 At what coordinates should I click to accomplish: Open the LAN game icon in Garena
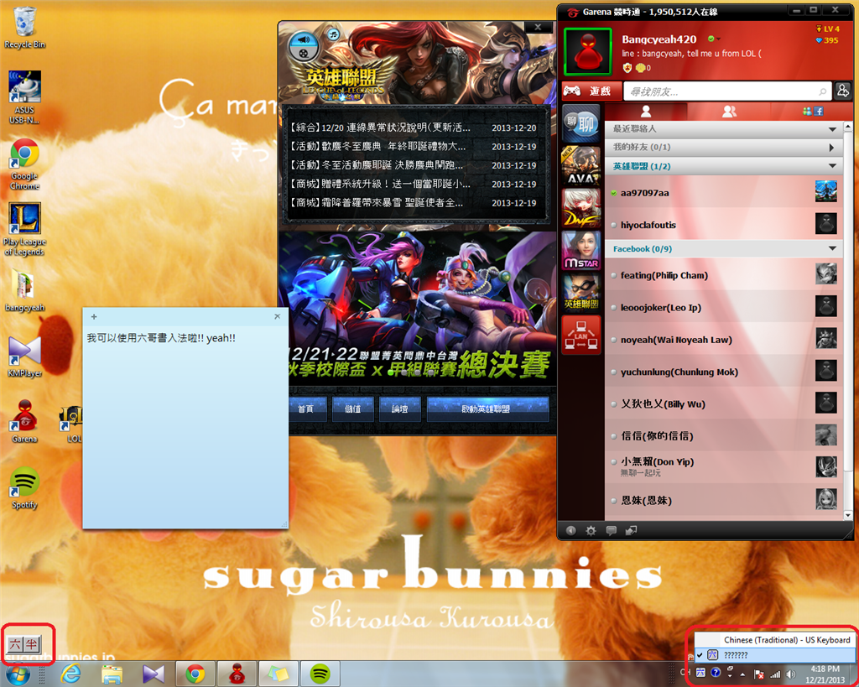tap(580, 335)
